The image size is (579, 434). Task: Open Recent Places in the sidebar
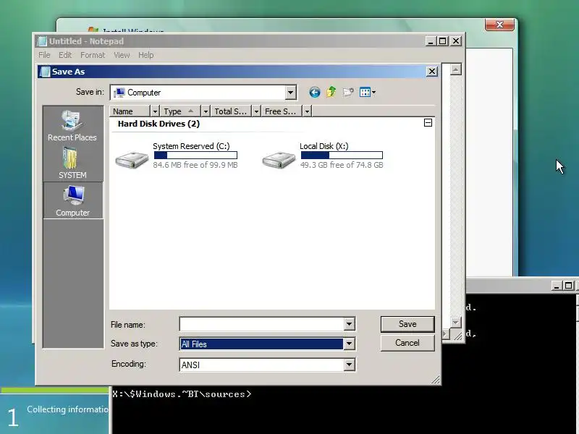point(72,126)
